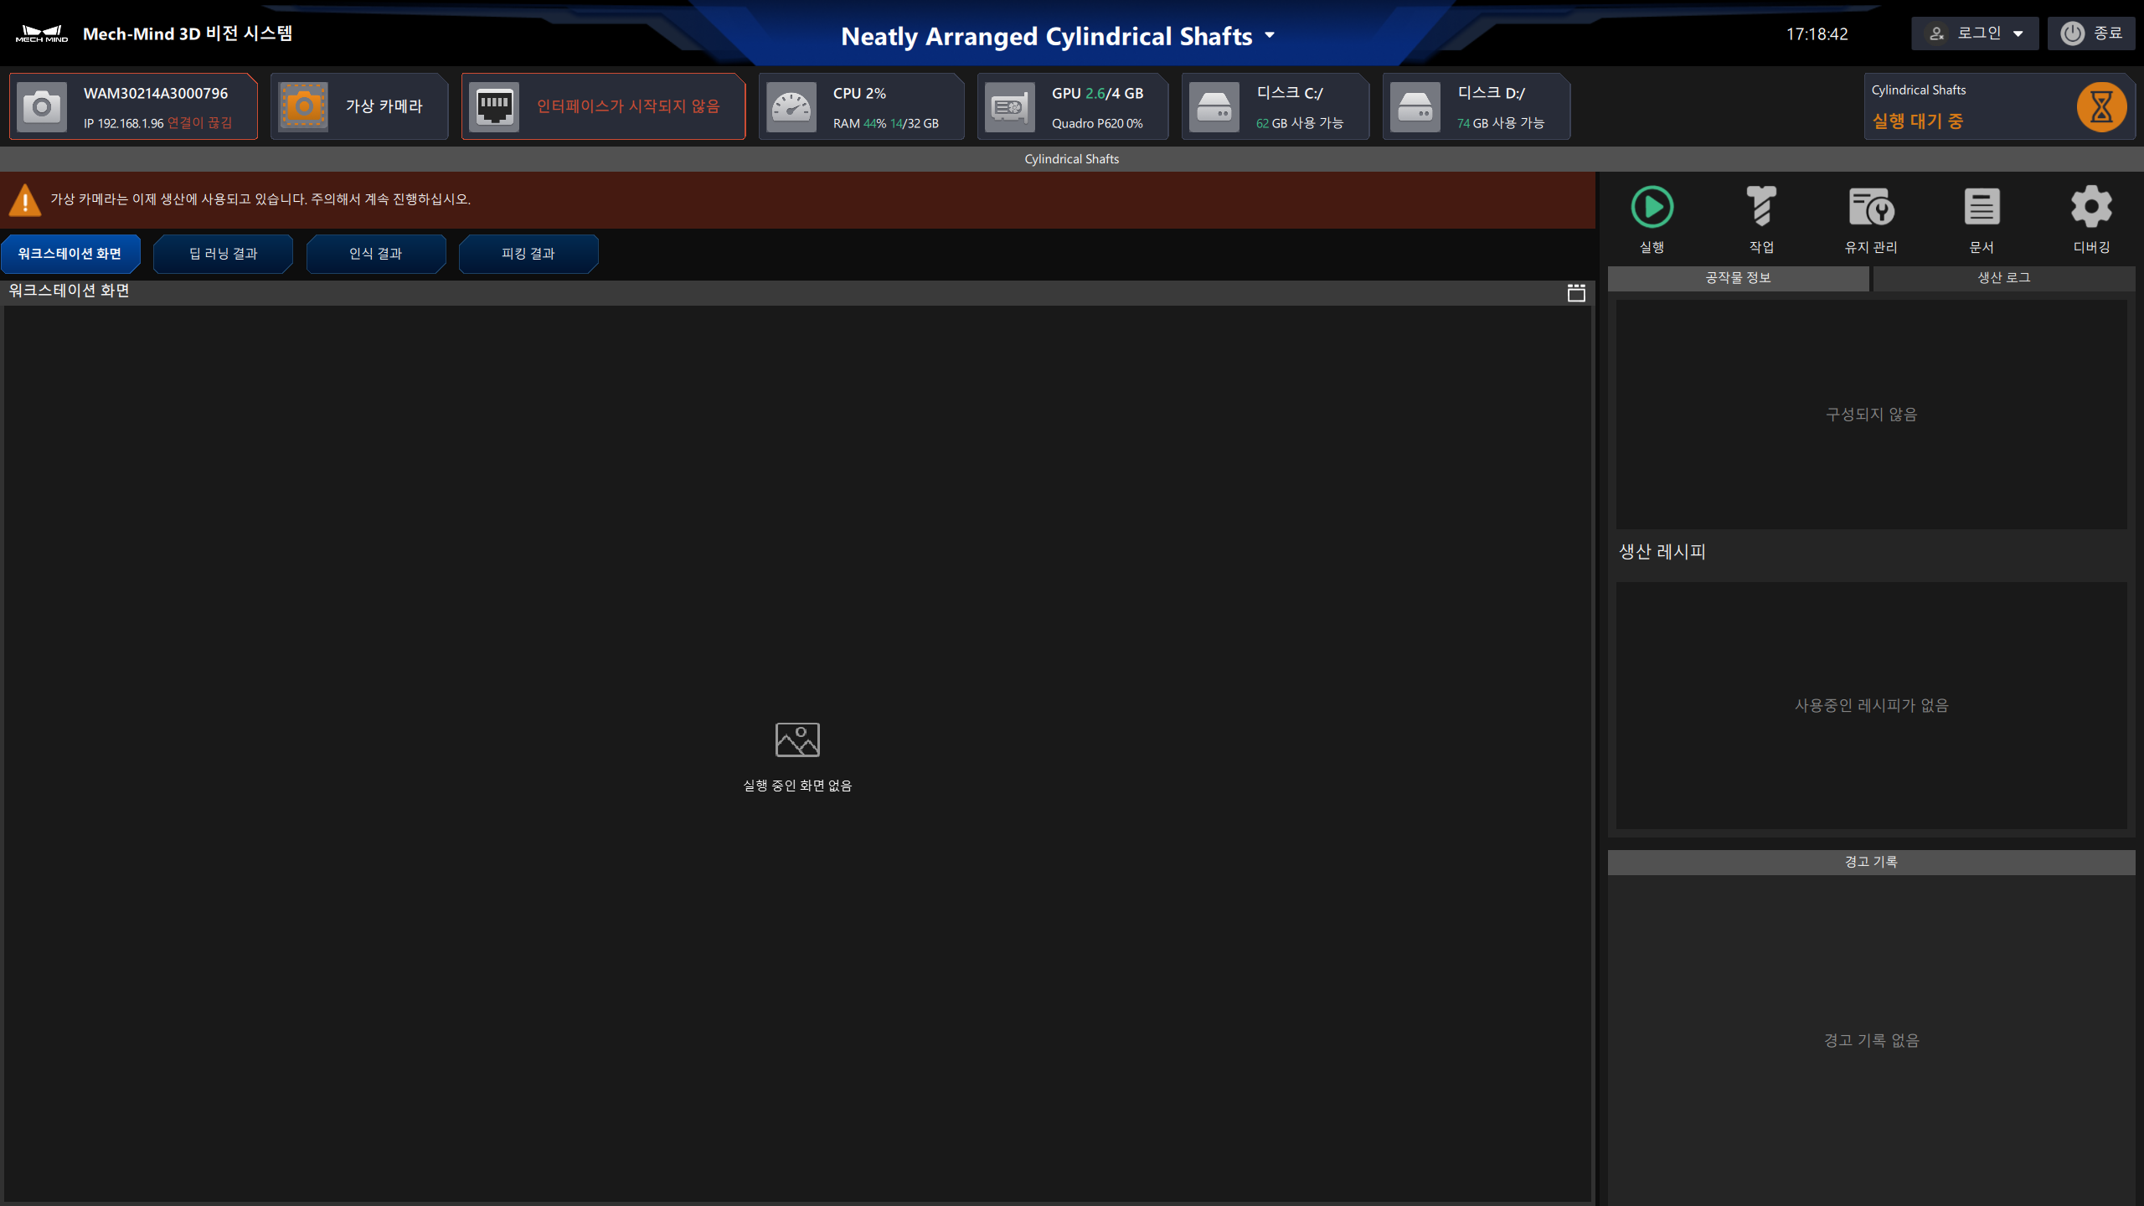This screenshot has width=2144, height=1206.
Task: Click the network interface port icon
Action: click(494, 107)
